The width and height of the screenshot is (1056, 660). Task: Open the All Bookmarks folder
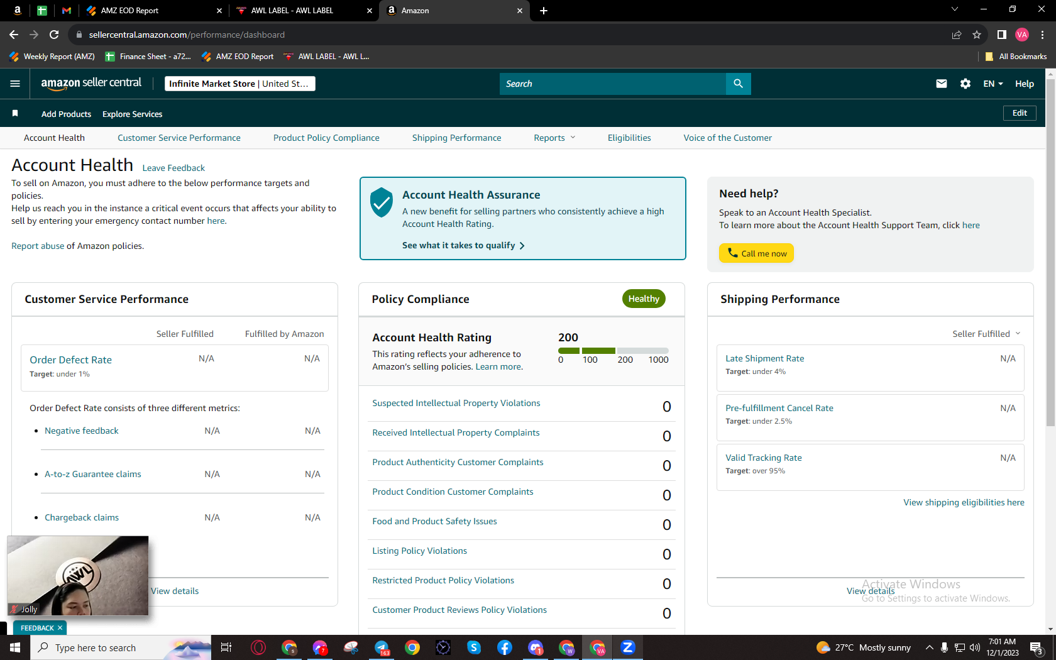[1016, 57]
